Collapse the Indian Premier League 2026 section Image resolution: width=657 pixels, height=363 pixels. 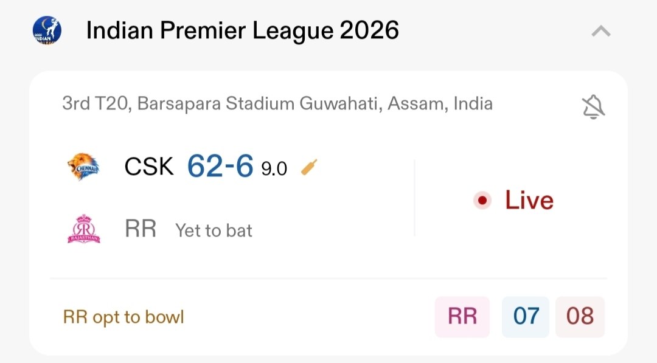pos(600,30)
